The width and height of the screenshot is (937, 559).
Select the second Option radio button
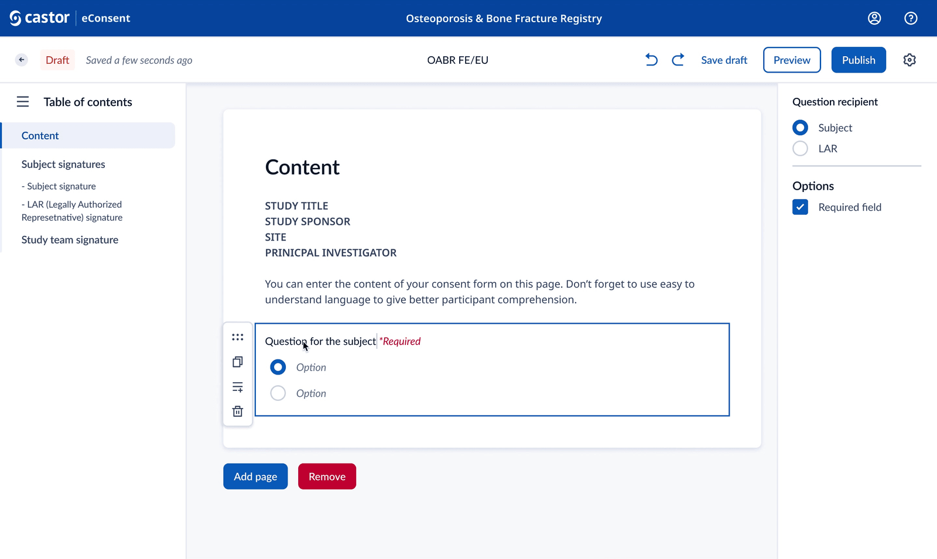[278, 393]
